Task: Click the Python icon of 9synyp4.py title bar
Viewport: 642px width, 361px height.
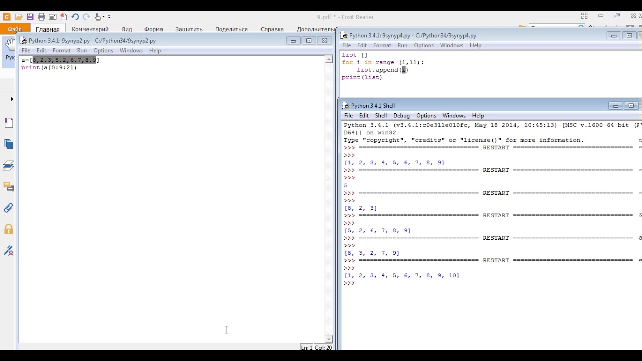Action: [x=344, y=35]
